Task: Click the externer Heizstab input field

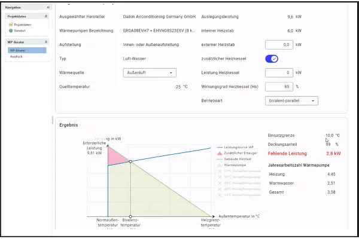Action: pyautogui.click(x=279, y=45)
